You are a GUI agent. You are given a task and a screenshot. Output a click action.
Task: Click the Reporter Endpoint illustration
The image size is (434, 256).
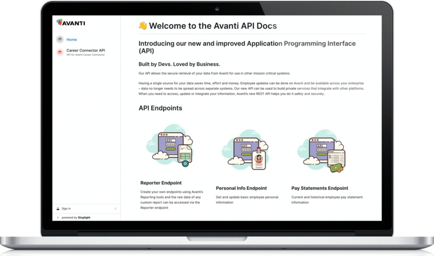pyautogui.click(x=170, y=145)
